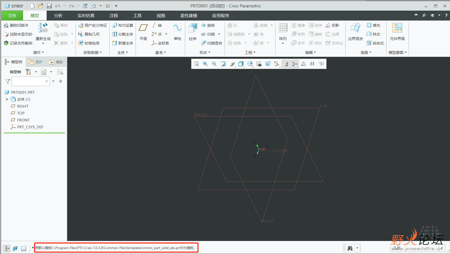Click the Extrude (拉伸) tool
This screenshot has height=254, width=450.
coord(193,32)
